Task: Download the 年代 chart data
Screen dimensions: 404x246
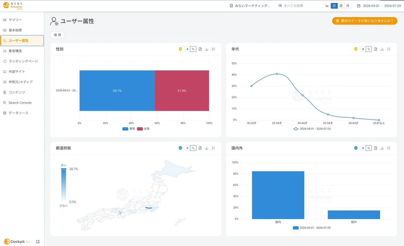Action: [x=382, y=49]
